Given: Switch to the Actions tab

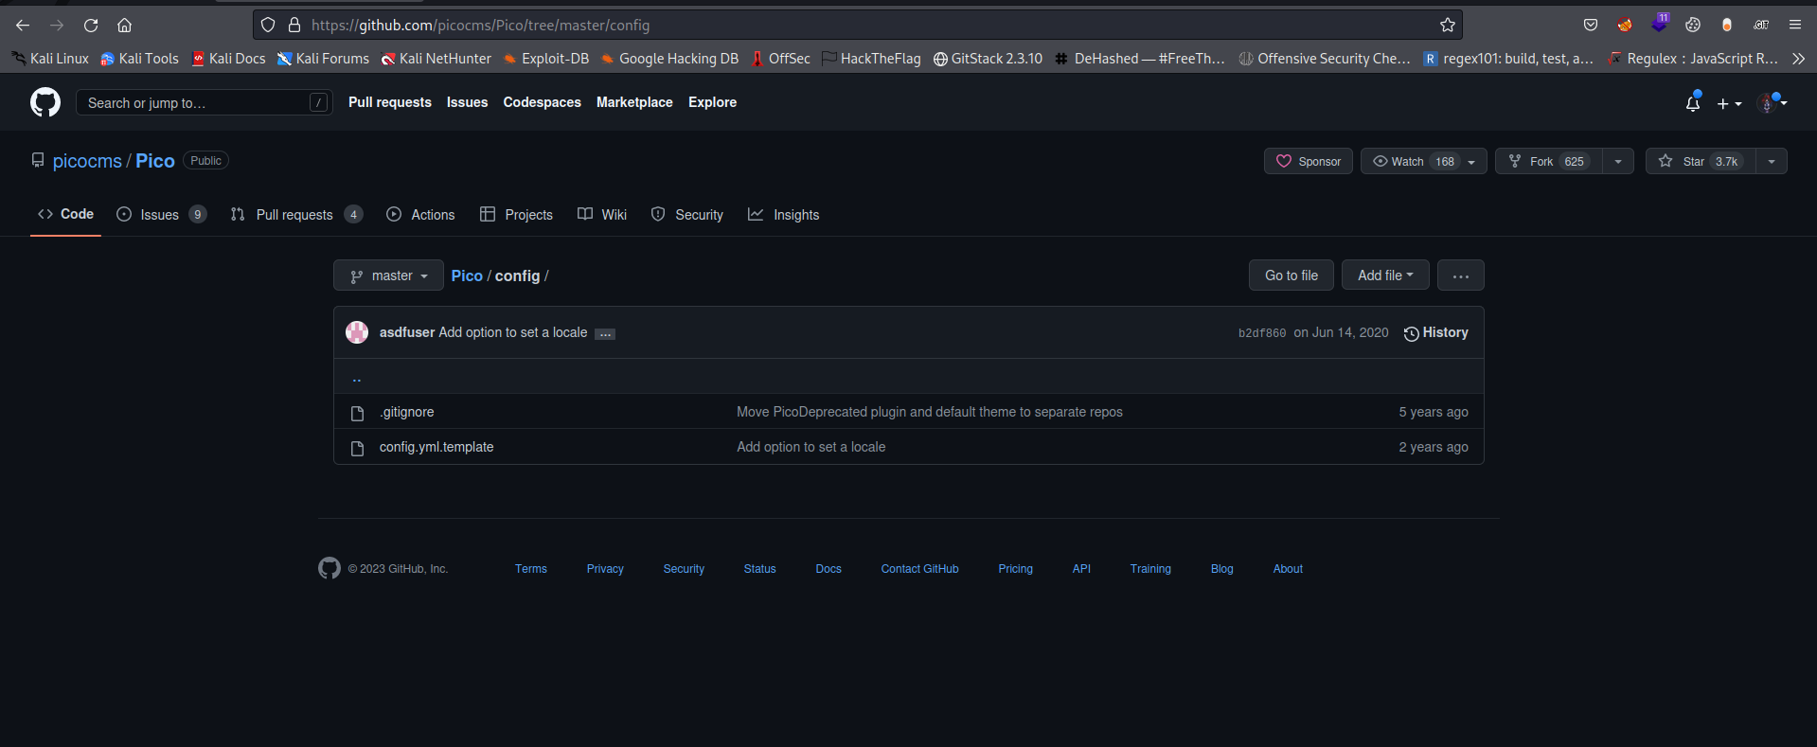Looking at the screenshot, I should pyautogui.click(x=420, y=215).
